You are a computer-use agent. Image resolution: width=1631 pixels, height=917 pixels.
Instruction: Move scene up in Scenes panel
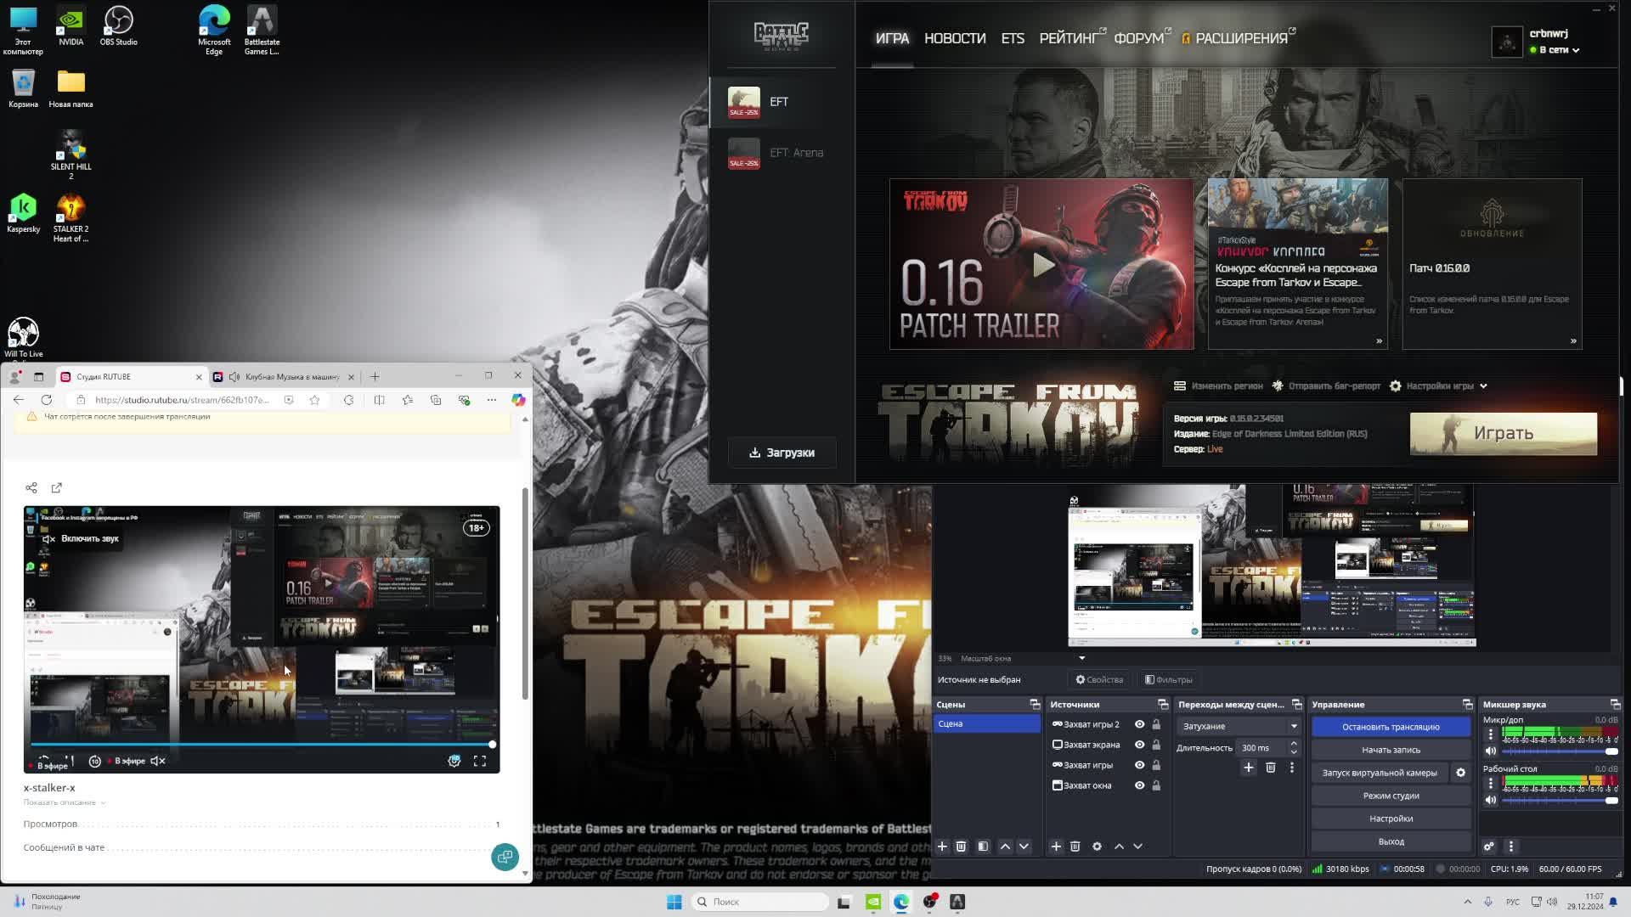1005,847
